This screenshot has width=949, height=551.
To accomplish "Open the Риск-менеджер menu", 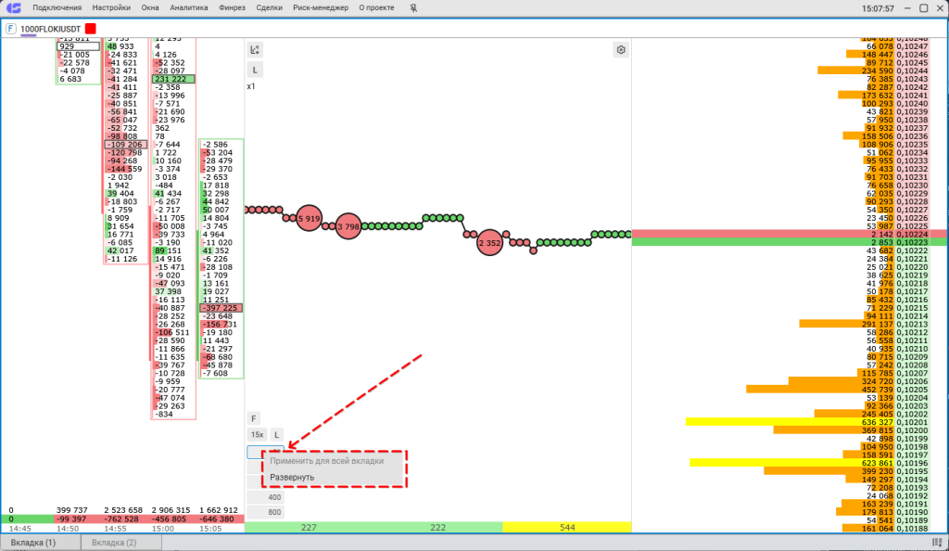I will click(x=321, y=7).
